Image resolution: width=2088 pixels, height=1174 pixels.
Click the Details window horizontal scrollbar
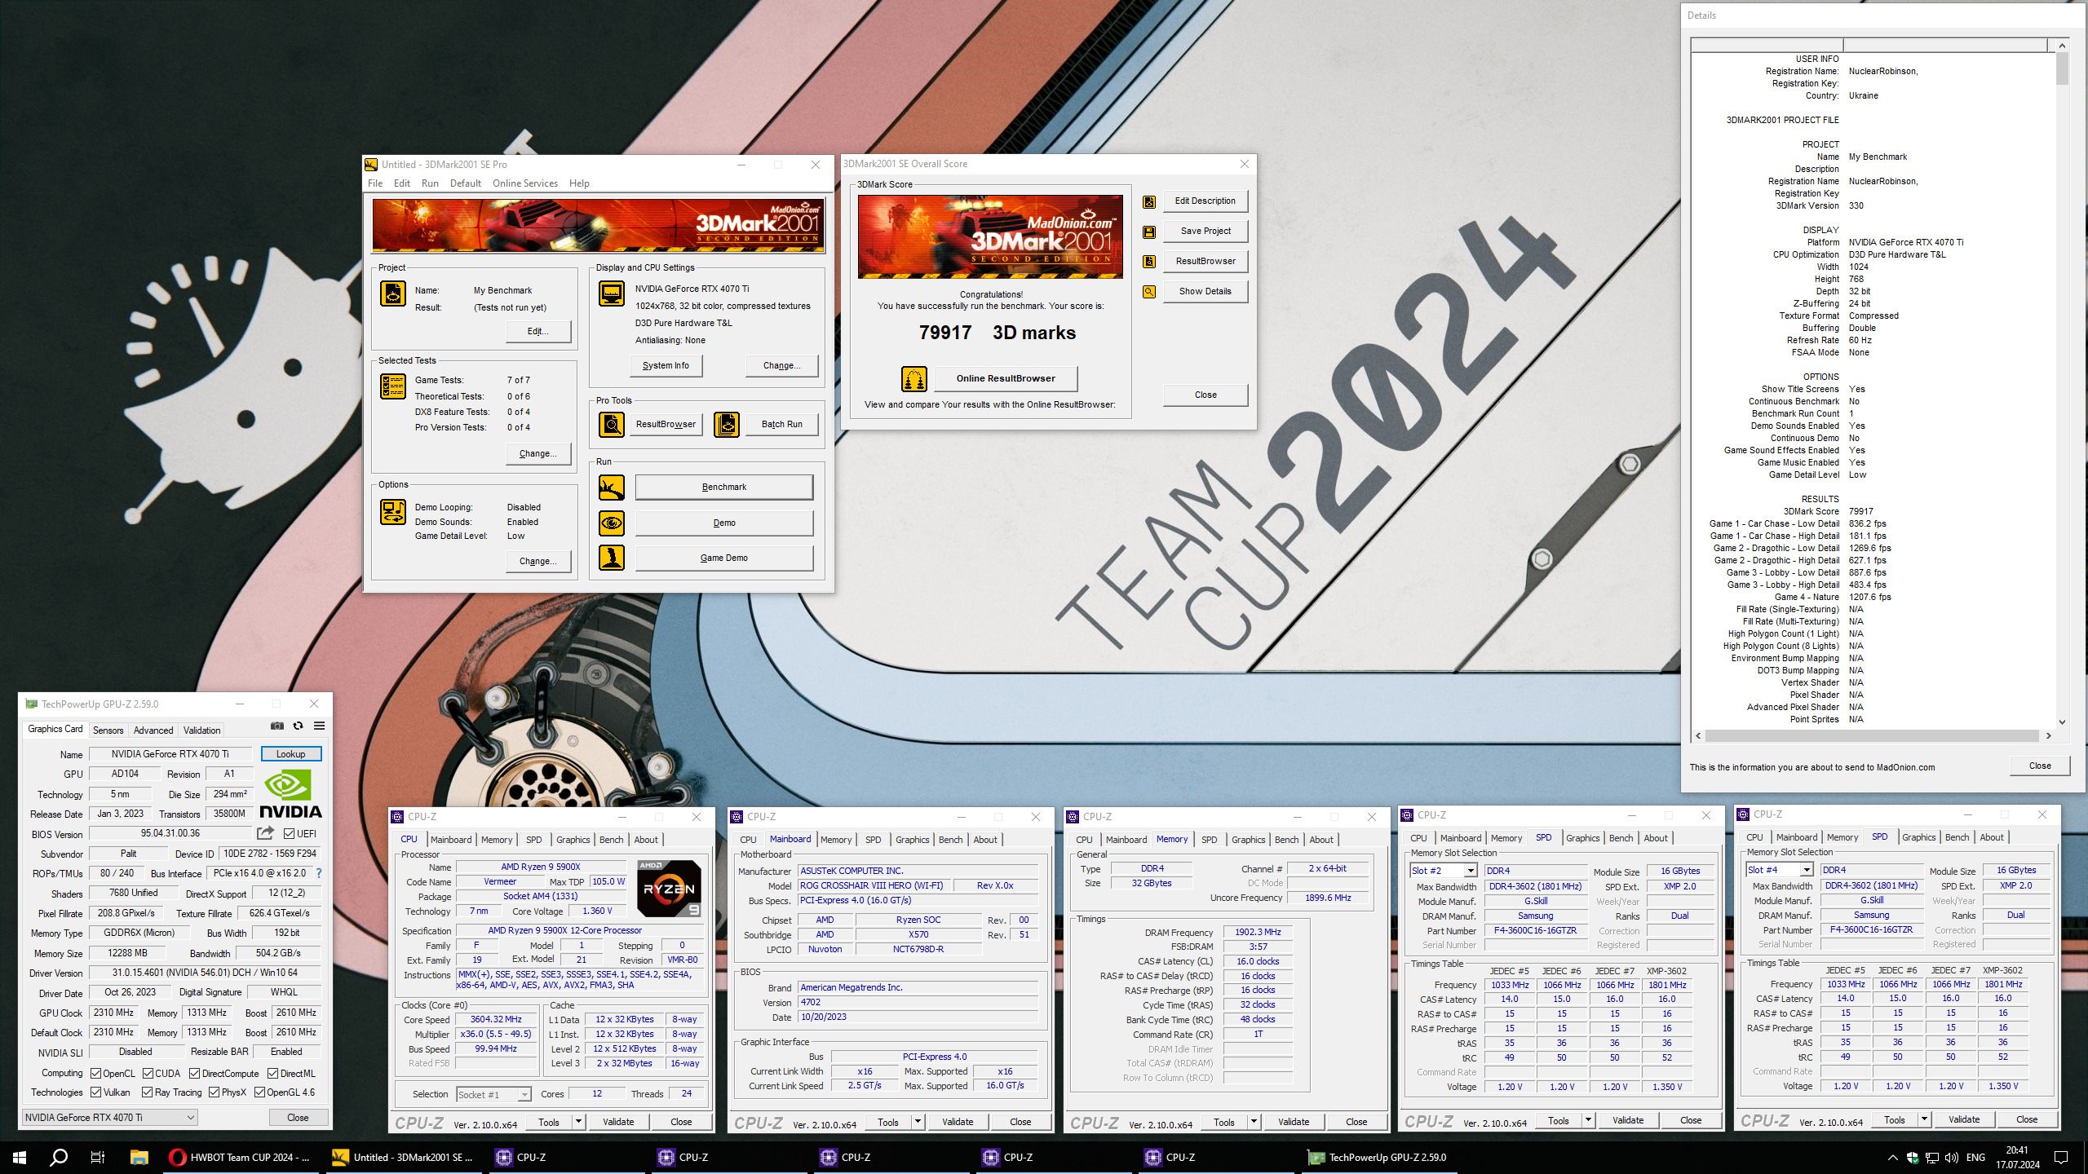click(x=1873, y=735)
